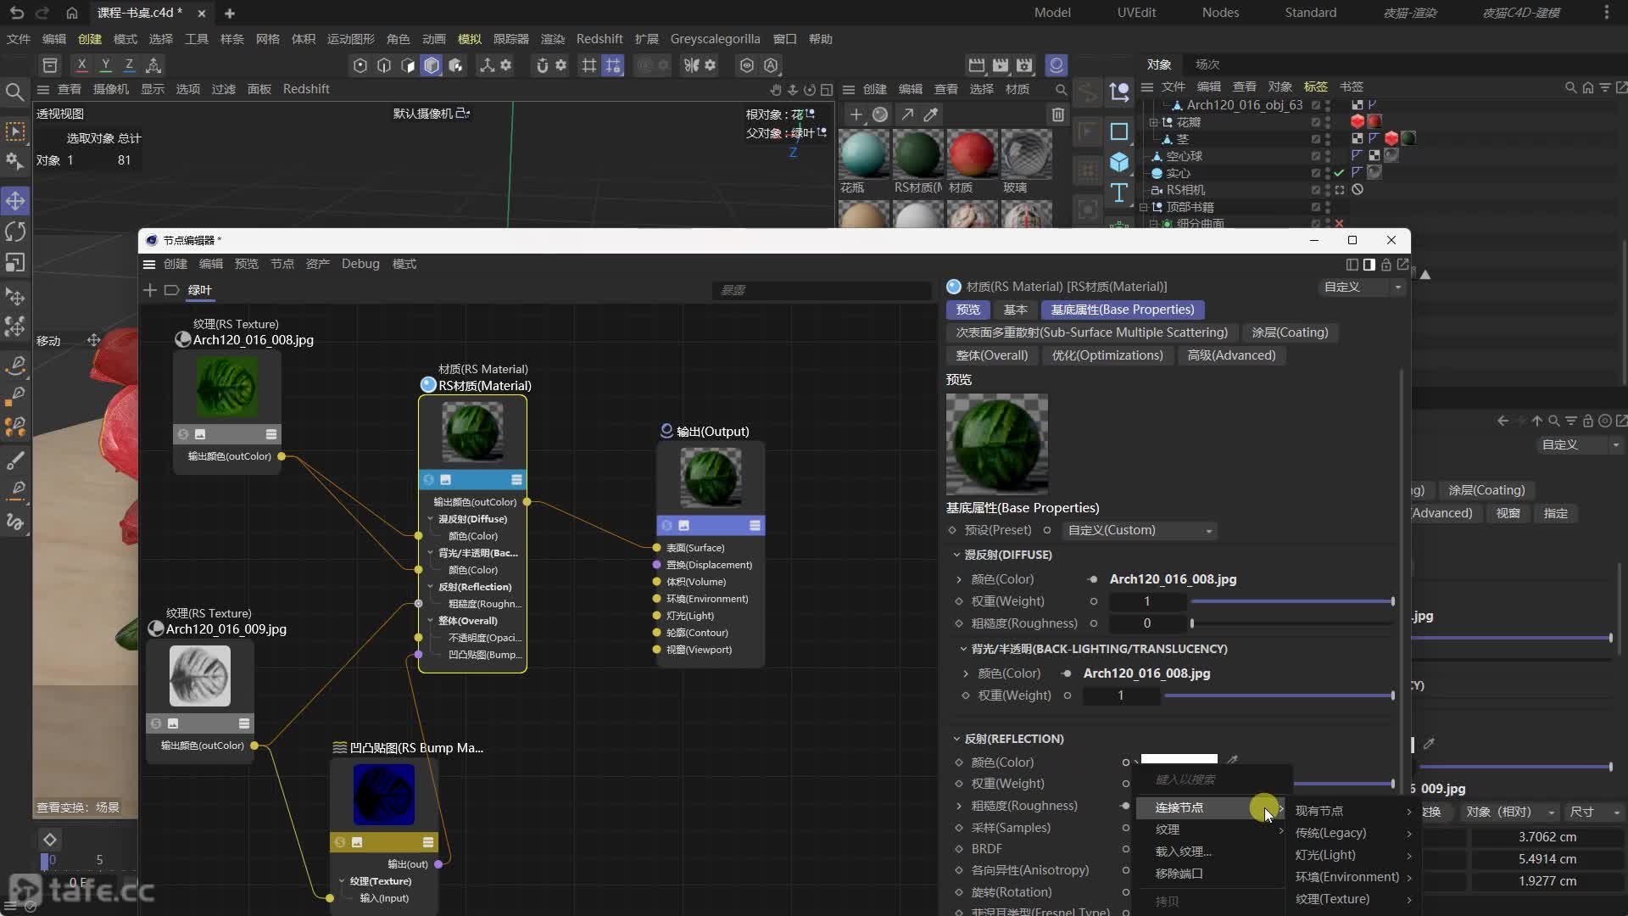The width and height of the screenshot is (1628, 916).
Task: Collapse the 顶部书籍 tree item
Action: tap(1143, 207)
